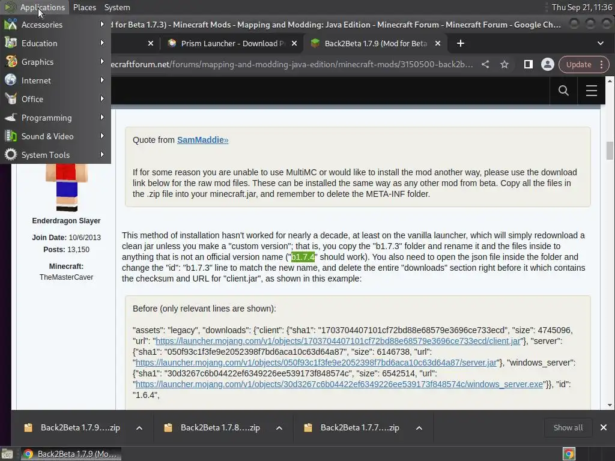Click the Internet globe icon

[11, 80]
